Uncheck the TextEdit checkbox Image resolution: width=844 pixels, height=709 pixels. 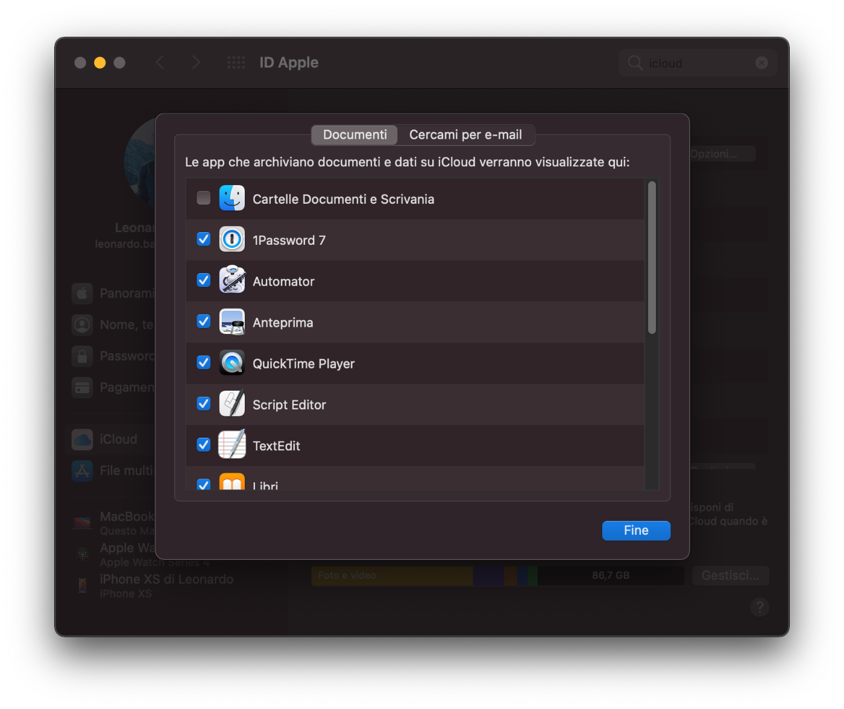coord(204,445)
